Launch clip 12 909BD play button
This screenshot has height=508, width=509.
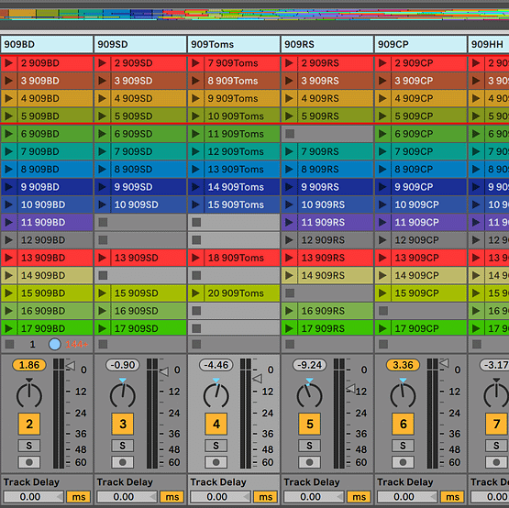[9, 240]
